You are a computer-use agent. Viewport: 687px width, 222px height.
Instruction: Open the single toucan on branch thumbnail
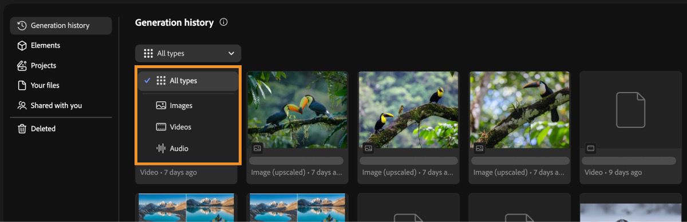(x=519, y=110)
